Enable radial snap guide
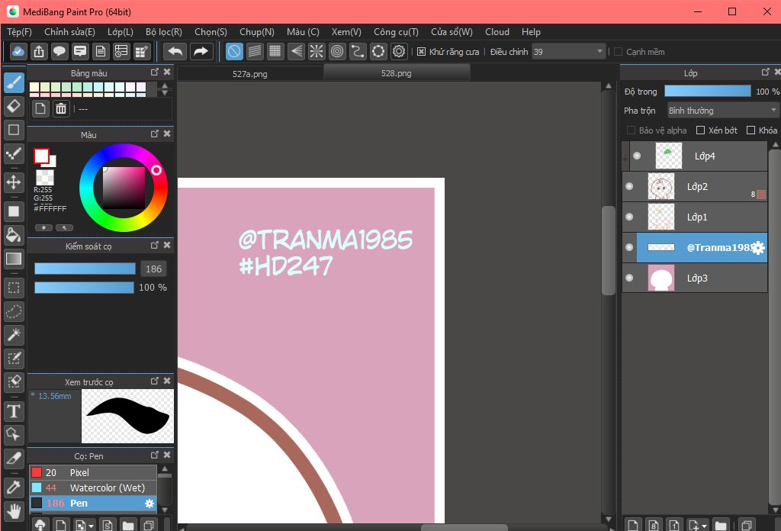Viewport: 781px width, 531px height. click(x=317, y=51)
